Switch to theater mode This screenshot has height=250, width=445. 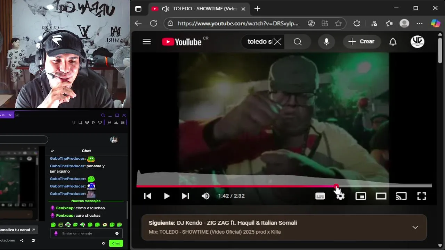[381, 196]
